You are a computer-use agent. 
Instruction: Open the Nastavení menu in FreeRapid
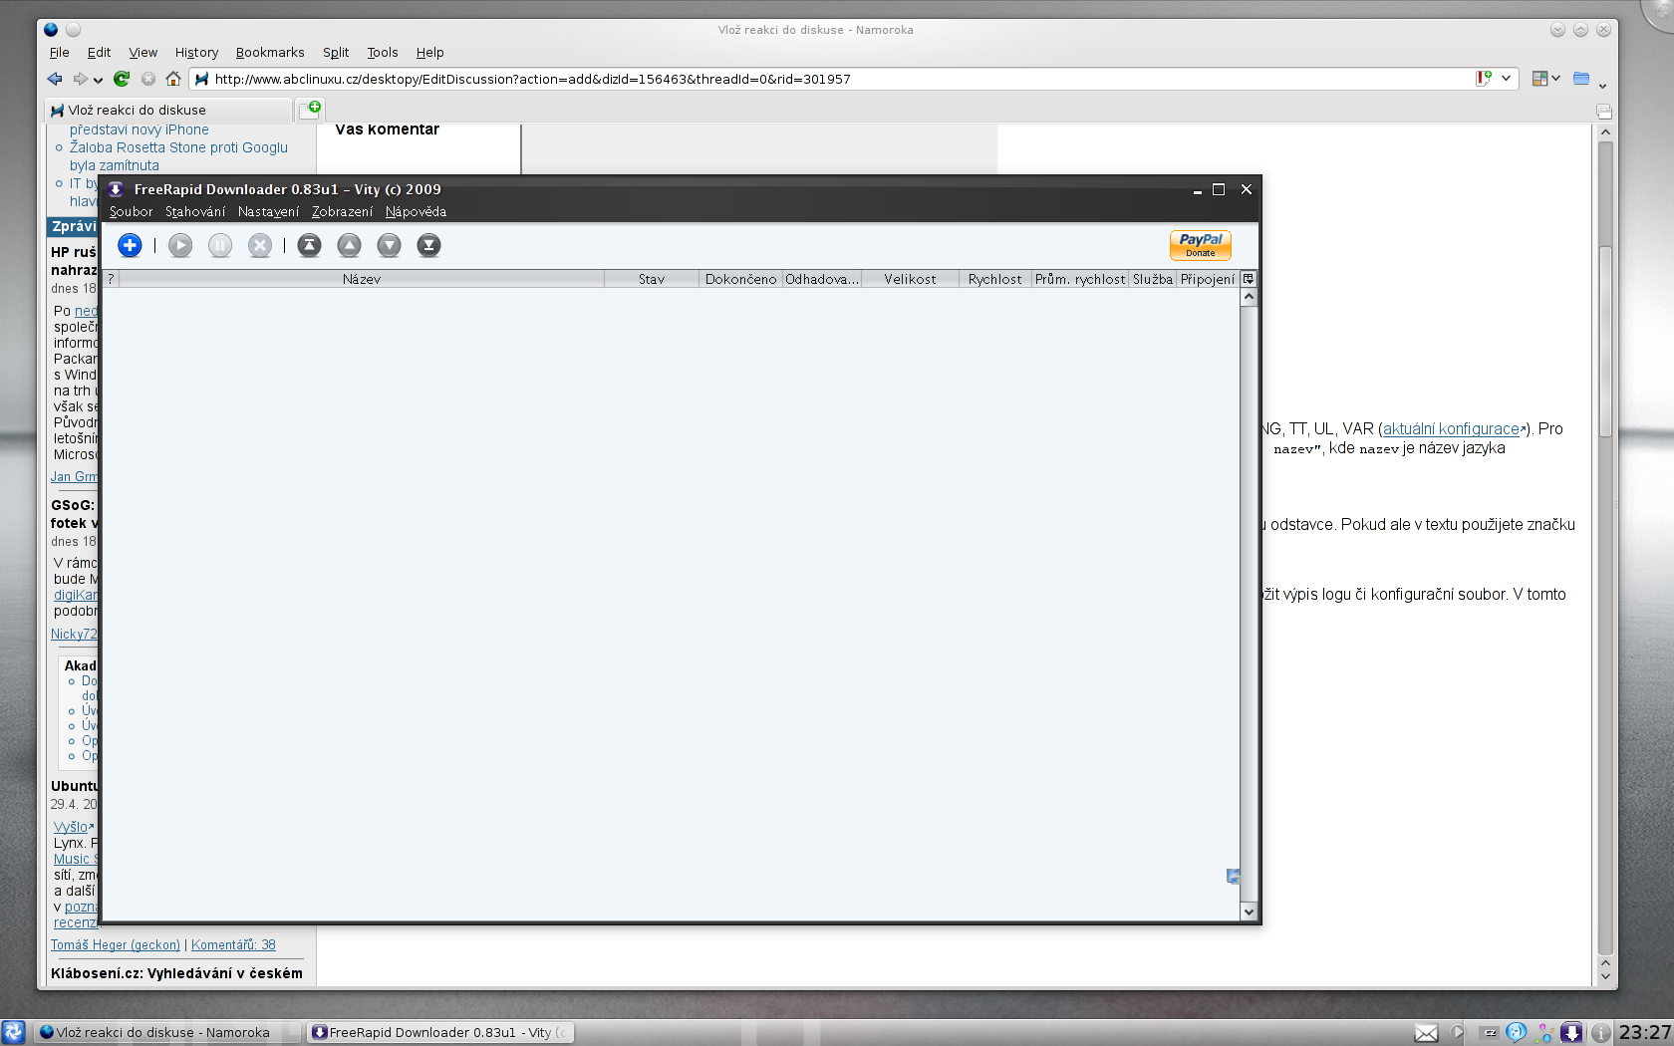point(268,211)
